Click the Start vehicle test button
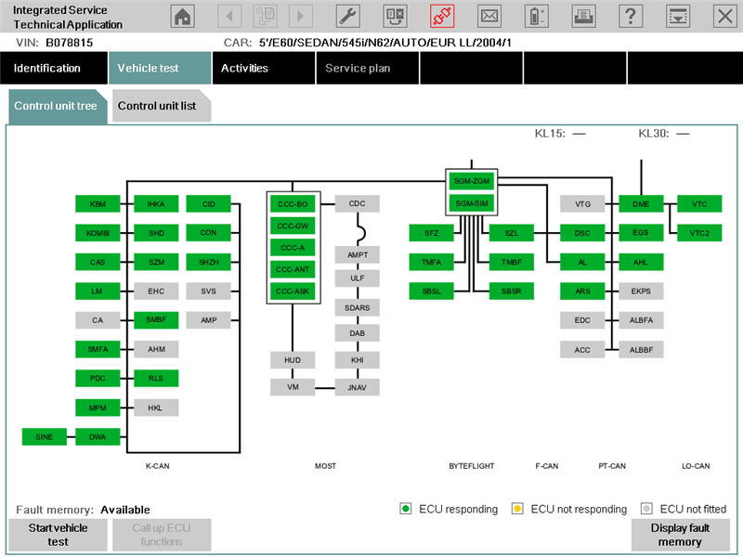 click(58, 535)
